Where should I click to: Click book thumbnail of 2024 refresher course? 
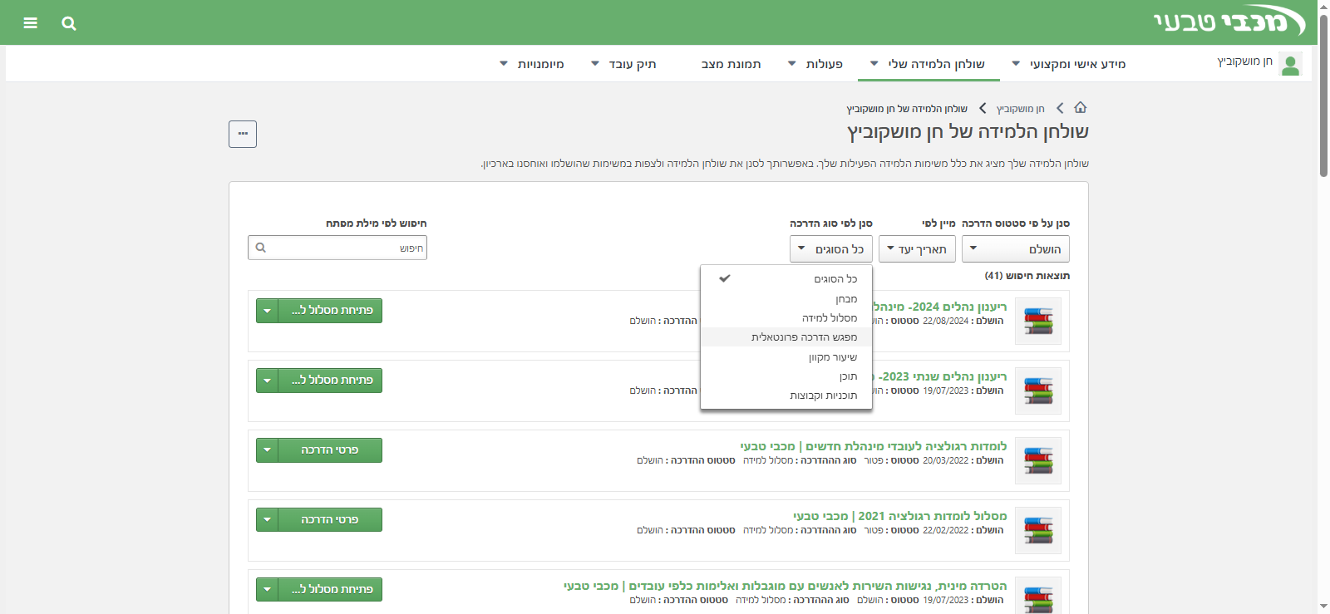pos(1037,321)
